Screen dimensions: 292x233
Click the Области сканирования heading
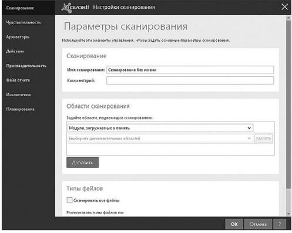[x=98, y=106]
